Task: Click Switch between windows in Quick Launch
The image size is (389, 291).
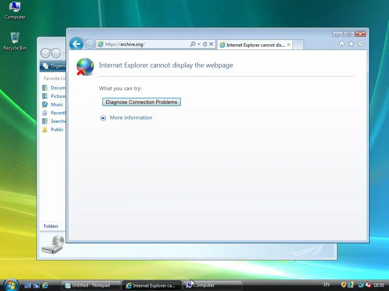Action: coord(36,285)
